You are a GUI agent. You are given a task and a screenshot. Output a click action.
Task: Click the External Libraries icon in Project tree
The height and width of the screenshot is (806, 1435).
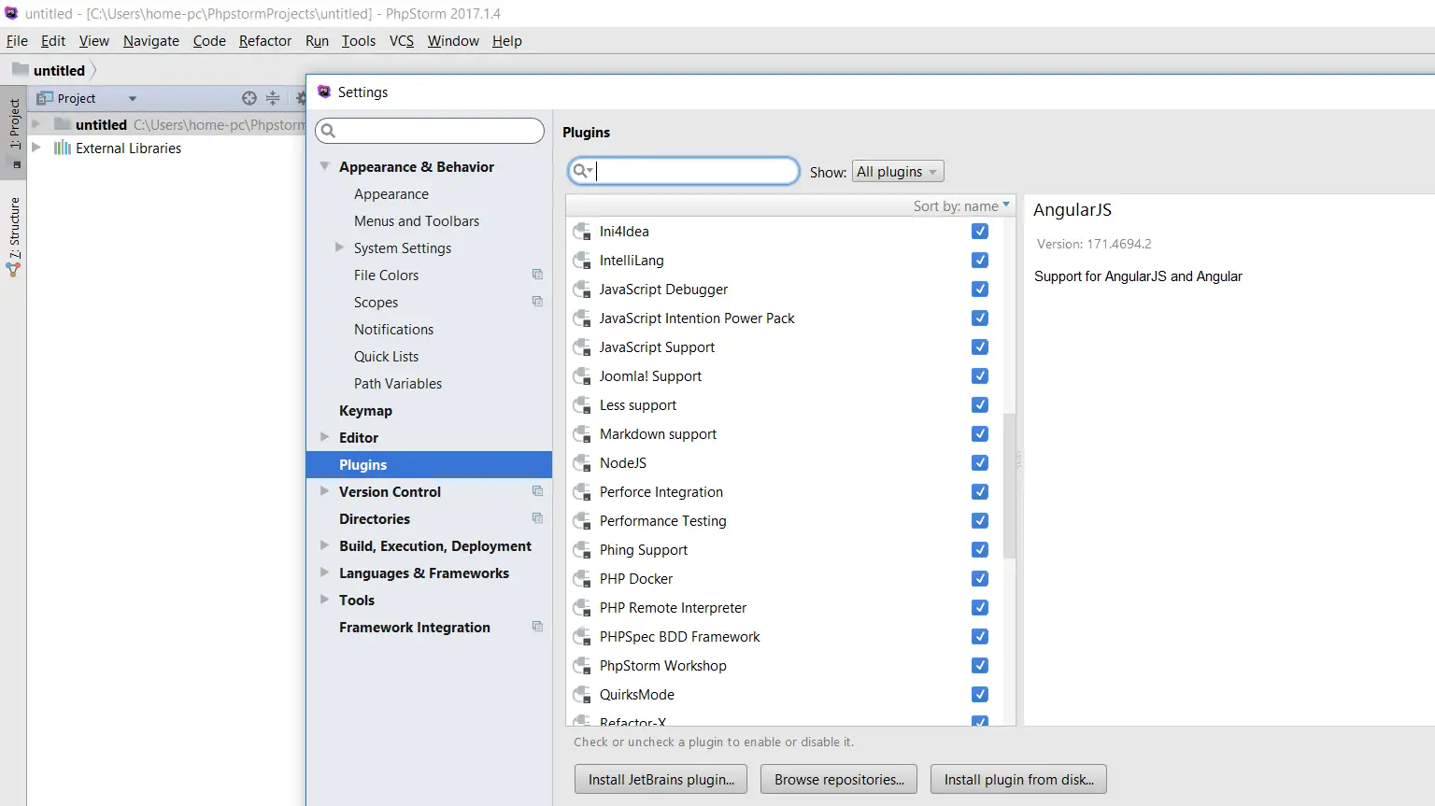(62, 148)
